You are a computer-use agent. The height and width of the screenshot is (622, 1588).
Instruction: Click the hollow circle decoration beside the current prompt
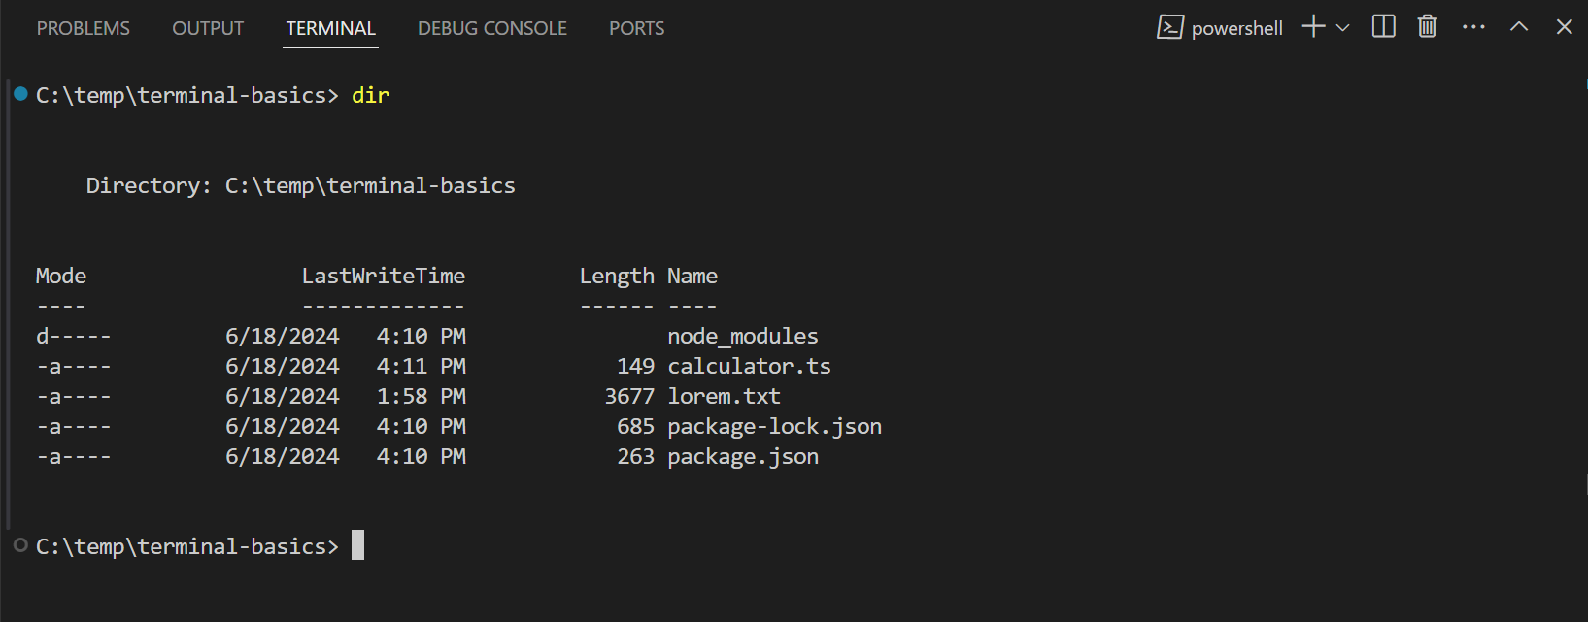coord(18,545)
